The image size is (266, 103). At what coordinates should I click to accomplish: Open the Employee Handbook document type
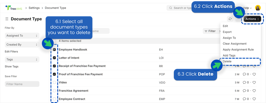[x=73, y=50]
